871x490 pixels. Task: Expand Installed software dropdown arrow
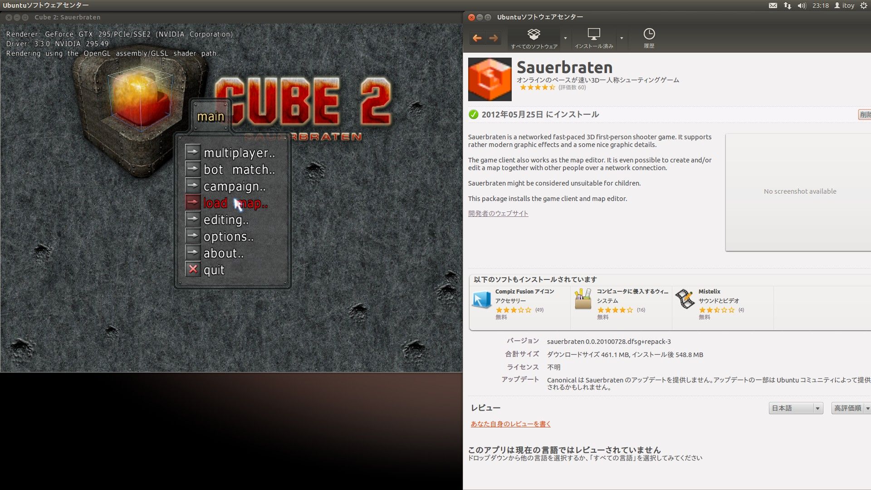(621, 39)
